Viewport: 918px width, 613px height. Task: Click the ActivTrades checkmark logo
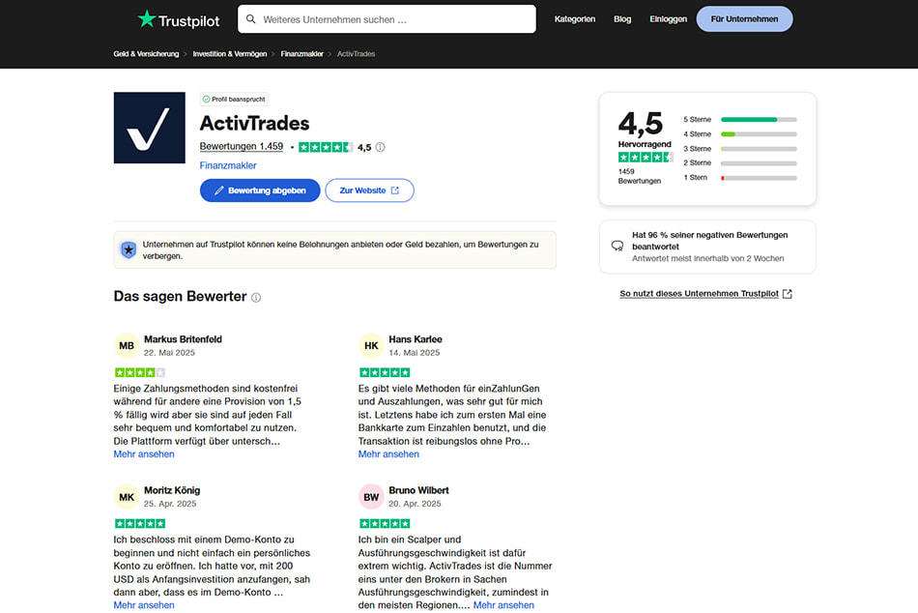[x=149, y=128]
